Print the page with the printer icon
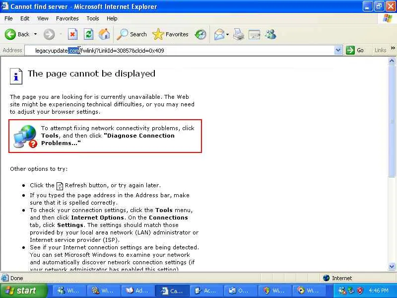This screenshot has height=298, width=397. (239, 34)
